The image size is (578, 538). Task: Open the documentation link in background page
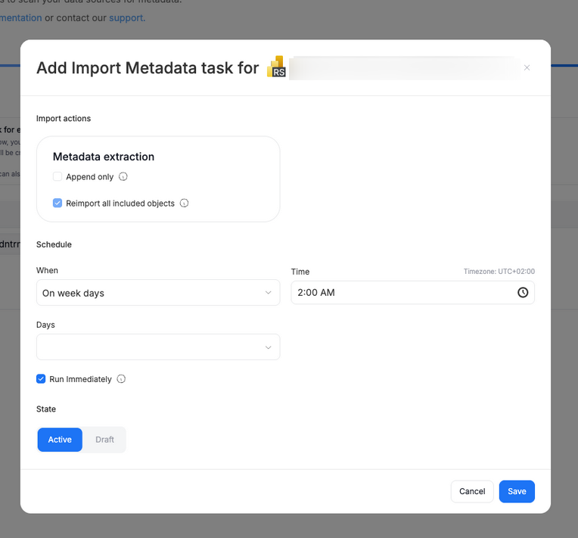20,17
